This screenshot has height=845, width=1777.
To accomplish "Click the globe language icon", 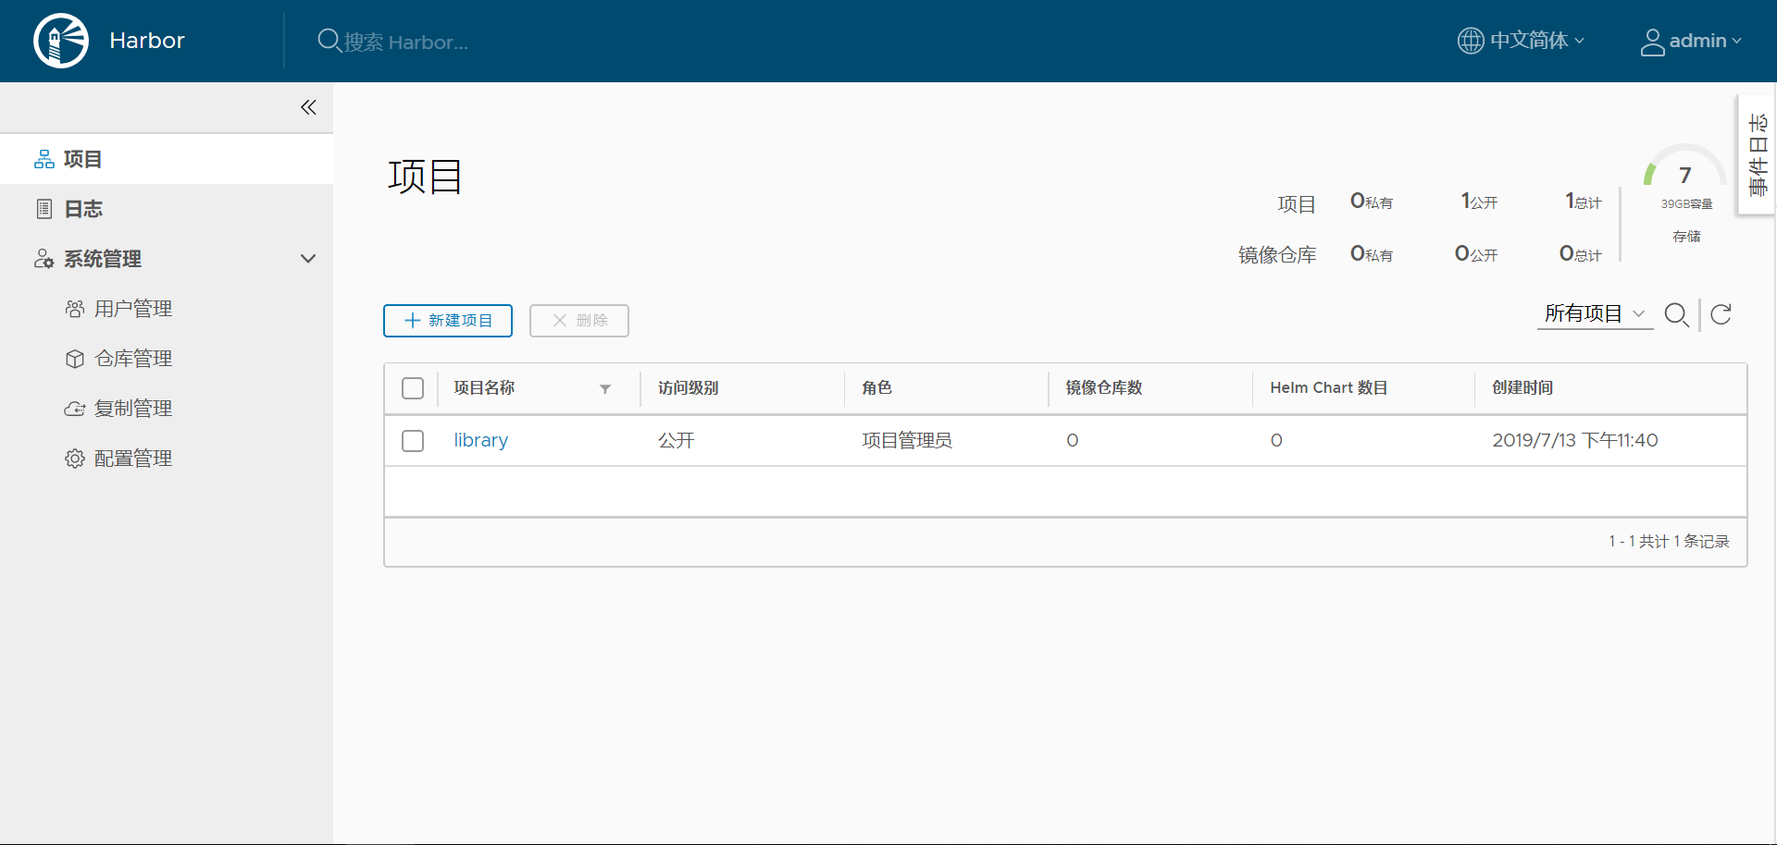I will pyautogui.click(x=1471, y=41).
